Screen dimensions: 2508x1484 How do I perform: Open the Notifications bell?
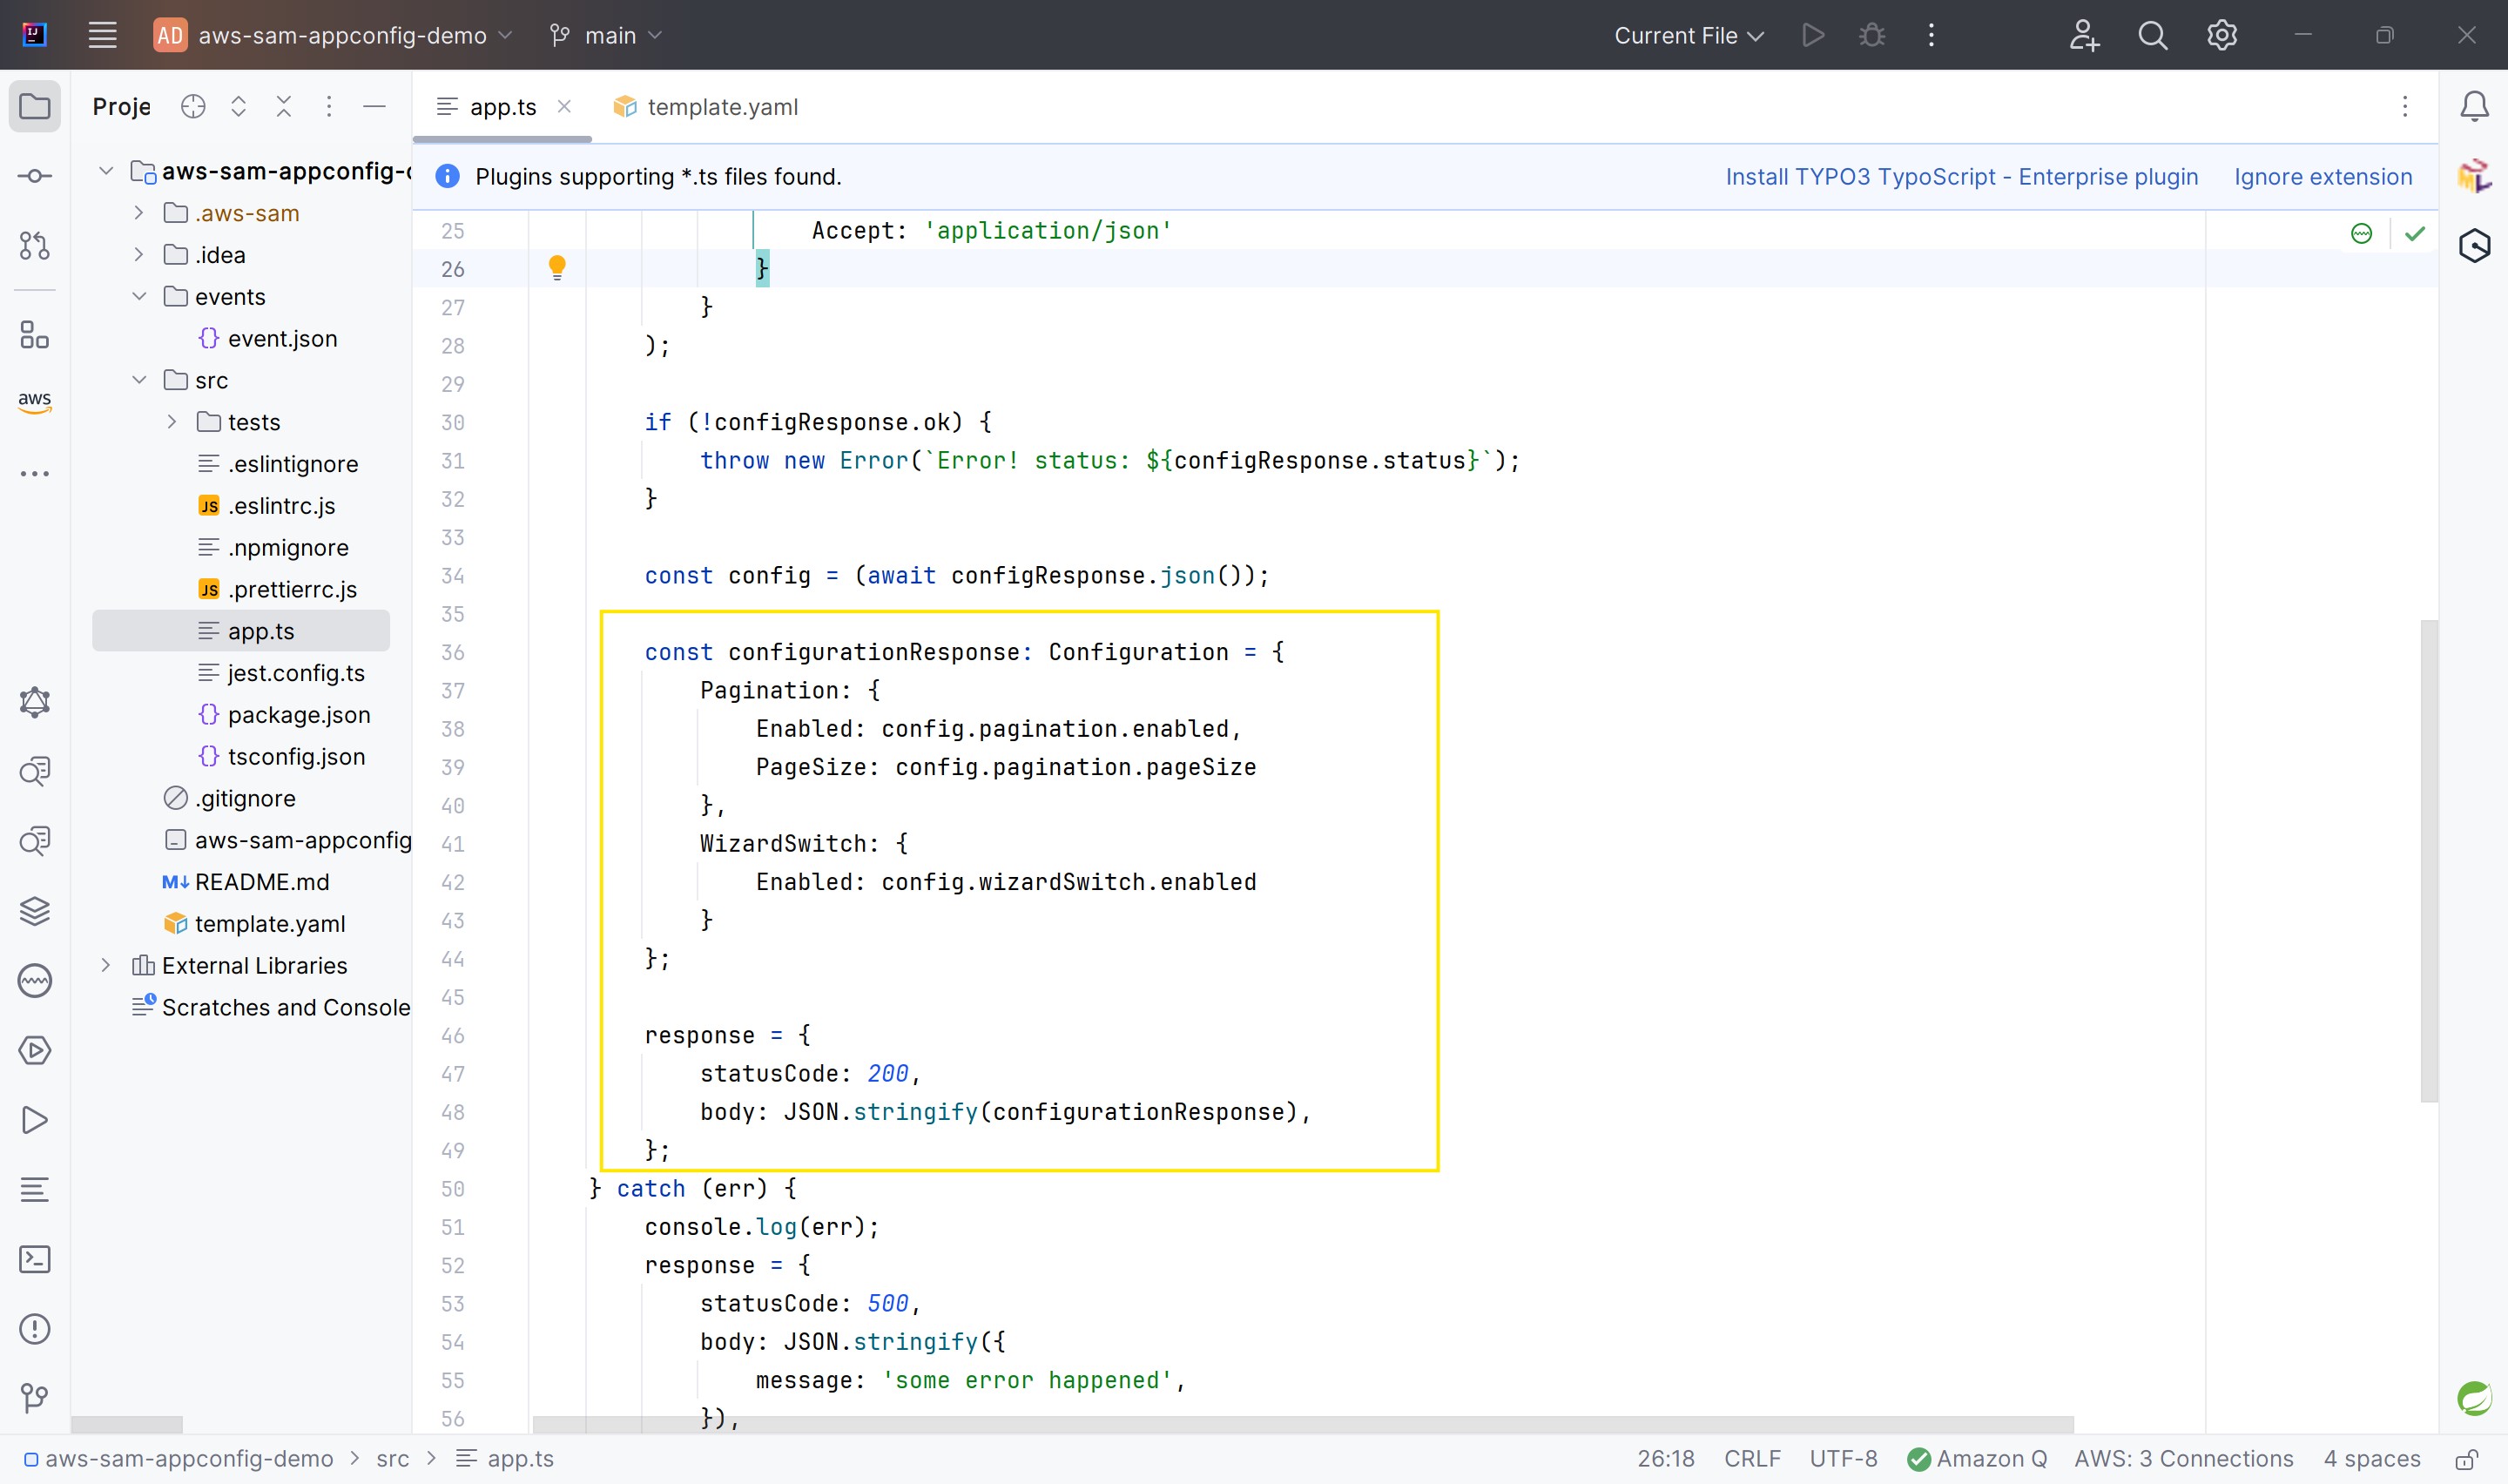click(2474, 106)
